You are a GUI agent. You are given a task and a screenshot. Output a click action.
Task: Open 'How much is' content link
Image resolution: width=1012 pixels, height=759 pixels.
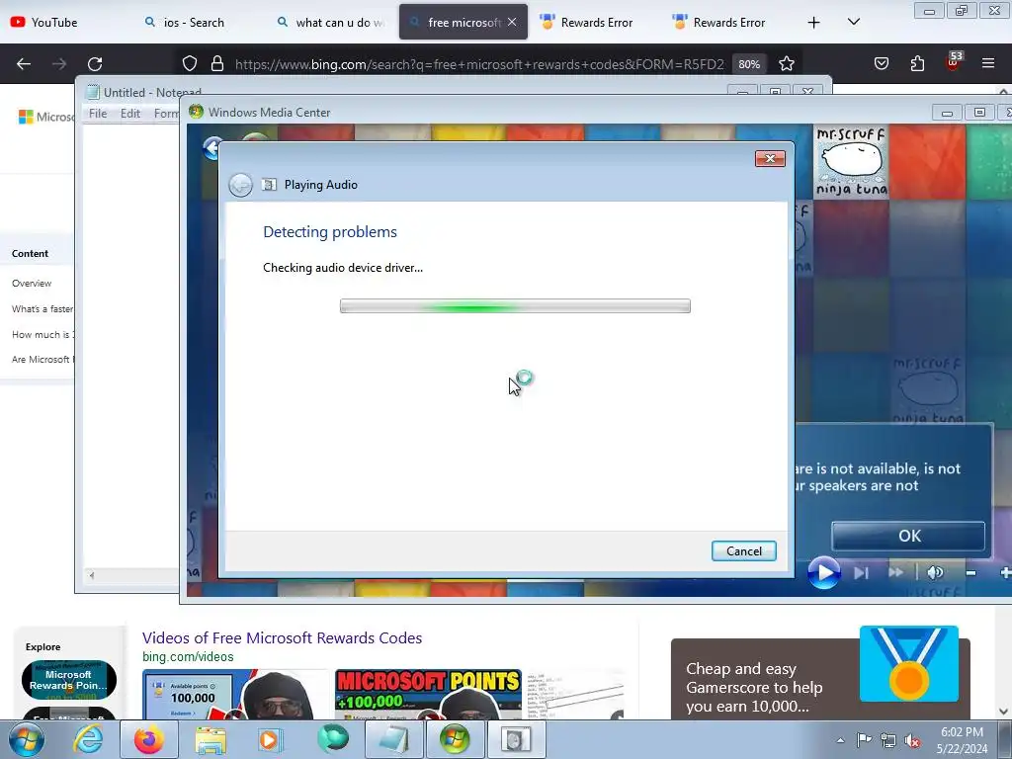[x=42, y=334]
